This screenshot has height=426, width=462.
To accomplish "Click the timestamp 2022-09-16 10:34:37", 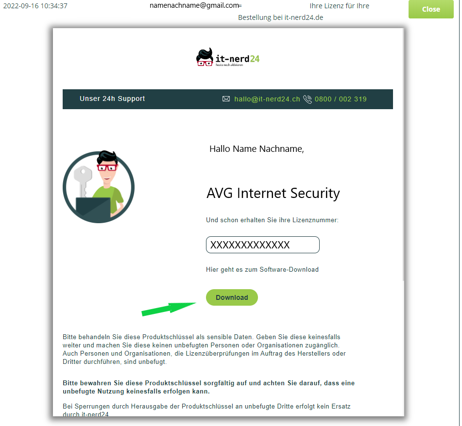I will pos(35,6).
